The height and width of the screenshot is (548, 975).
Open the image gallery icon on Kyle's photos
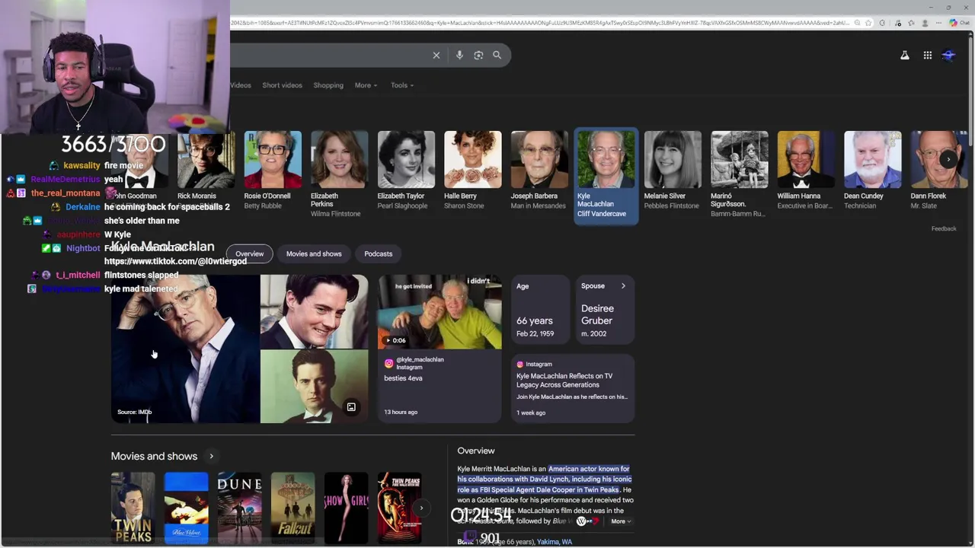[x=351, y=407]
